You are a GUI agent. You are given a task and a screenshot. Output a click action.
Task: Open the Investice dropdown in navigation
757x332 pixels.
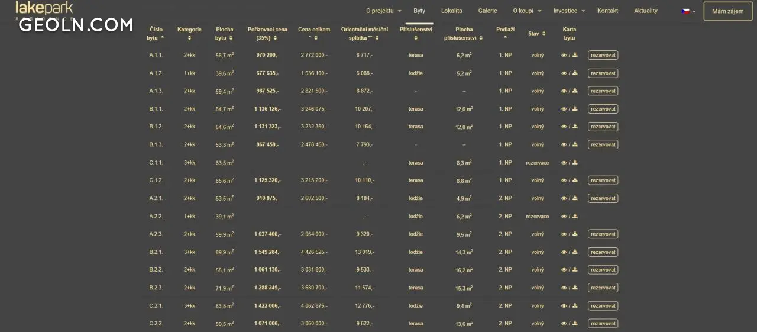coord(569,11)
